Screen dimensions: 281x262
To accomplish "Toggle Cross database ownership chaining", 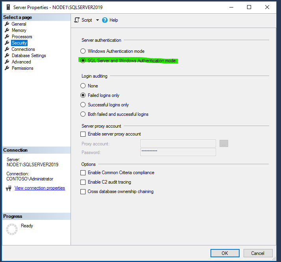I will coord(83,191).
